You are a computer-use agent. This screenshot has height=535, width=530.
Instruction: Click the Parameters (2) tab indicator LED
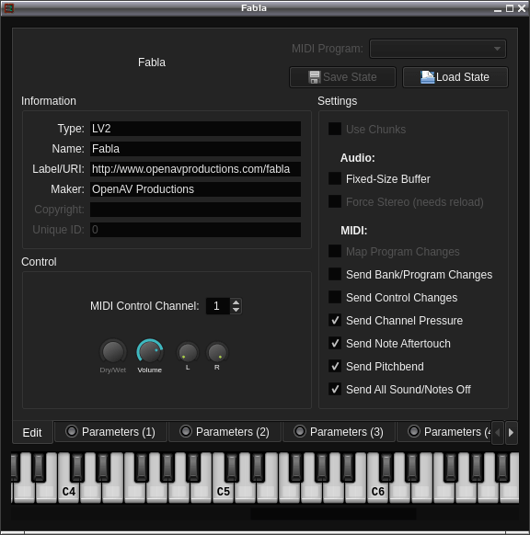[x=186, y=431]
